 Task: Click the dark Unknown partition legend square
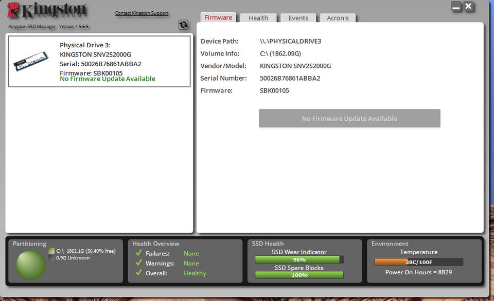[x=51, y=257]
